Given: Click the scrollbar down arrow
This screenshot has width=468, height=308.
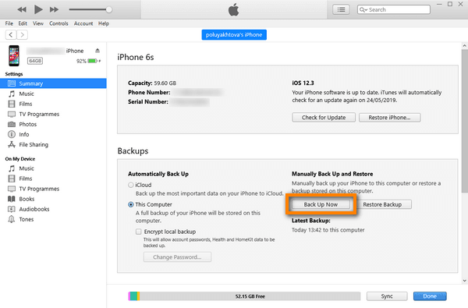Looking at the screenshot, I should point(464,281).
